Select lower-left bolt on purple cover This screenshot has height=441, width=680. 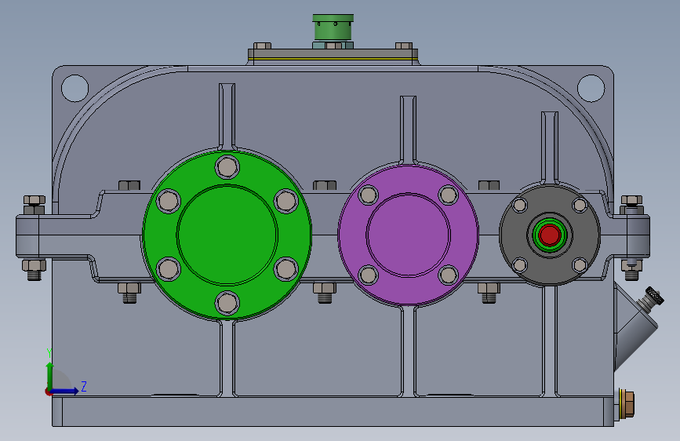(x=369, y=275)
